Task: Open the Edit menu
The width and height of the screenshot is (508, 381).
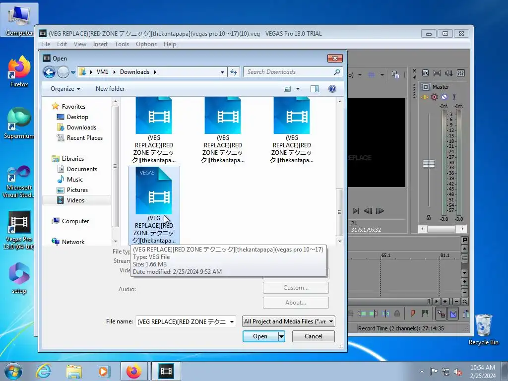Action: click(x=62, y=44)
